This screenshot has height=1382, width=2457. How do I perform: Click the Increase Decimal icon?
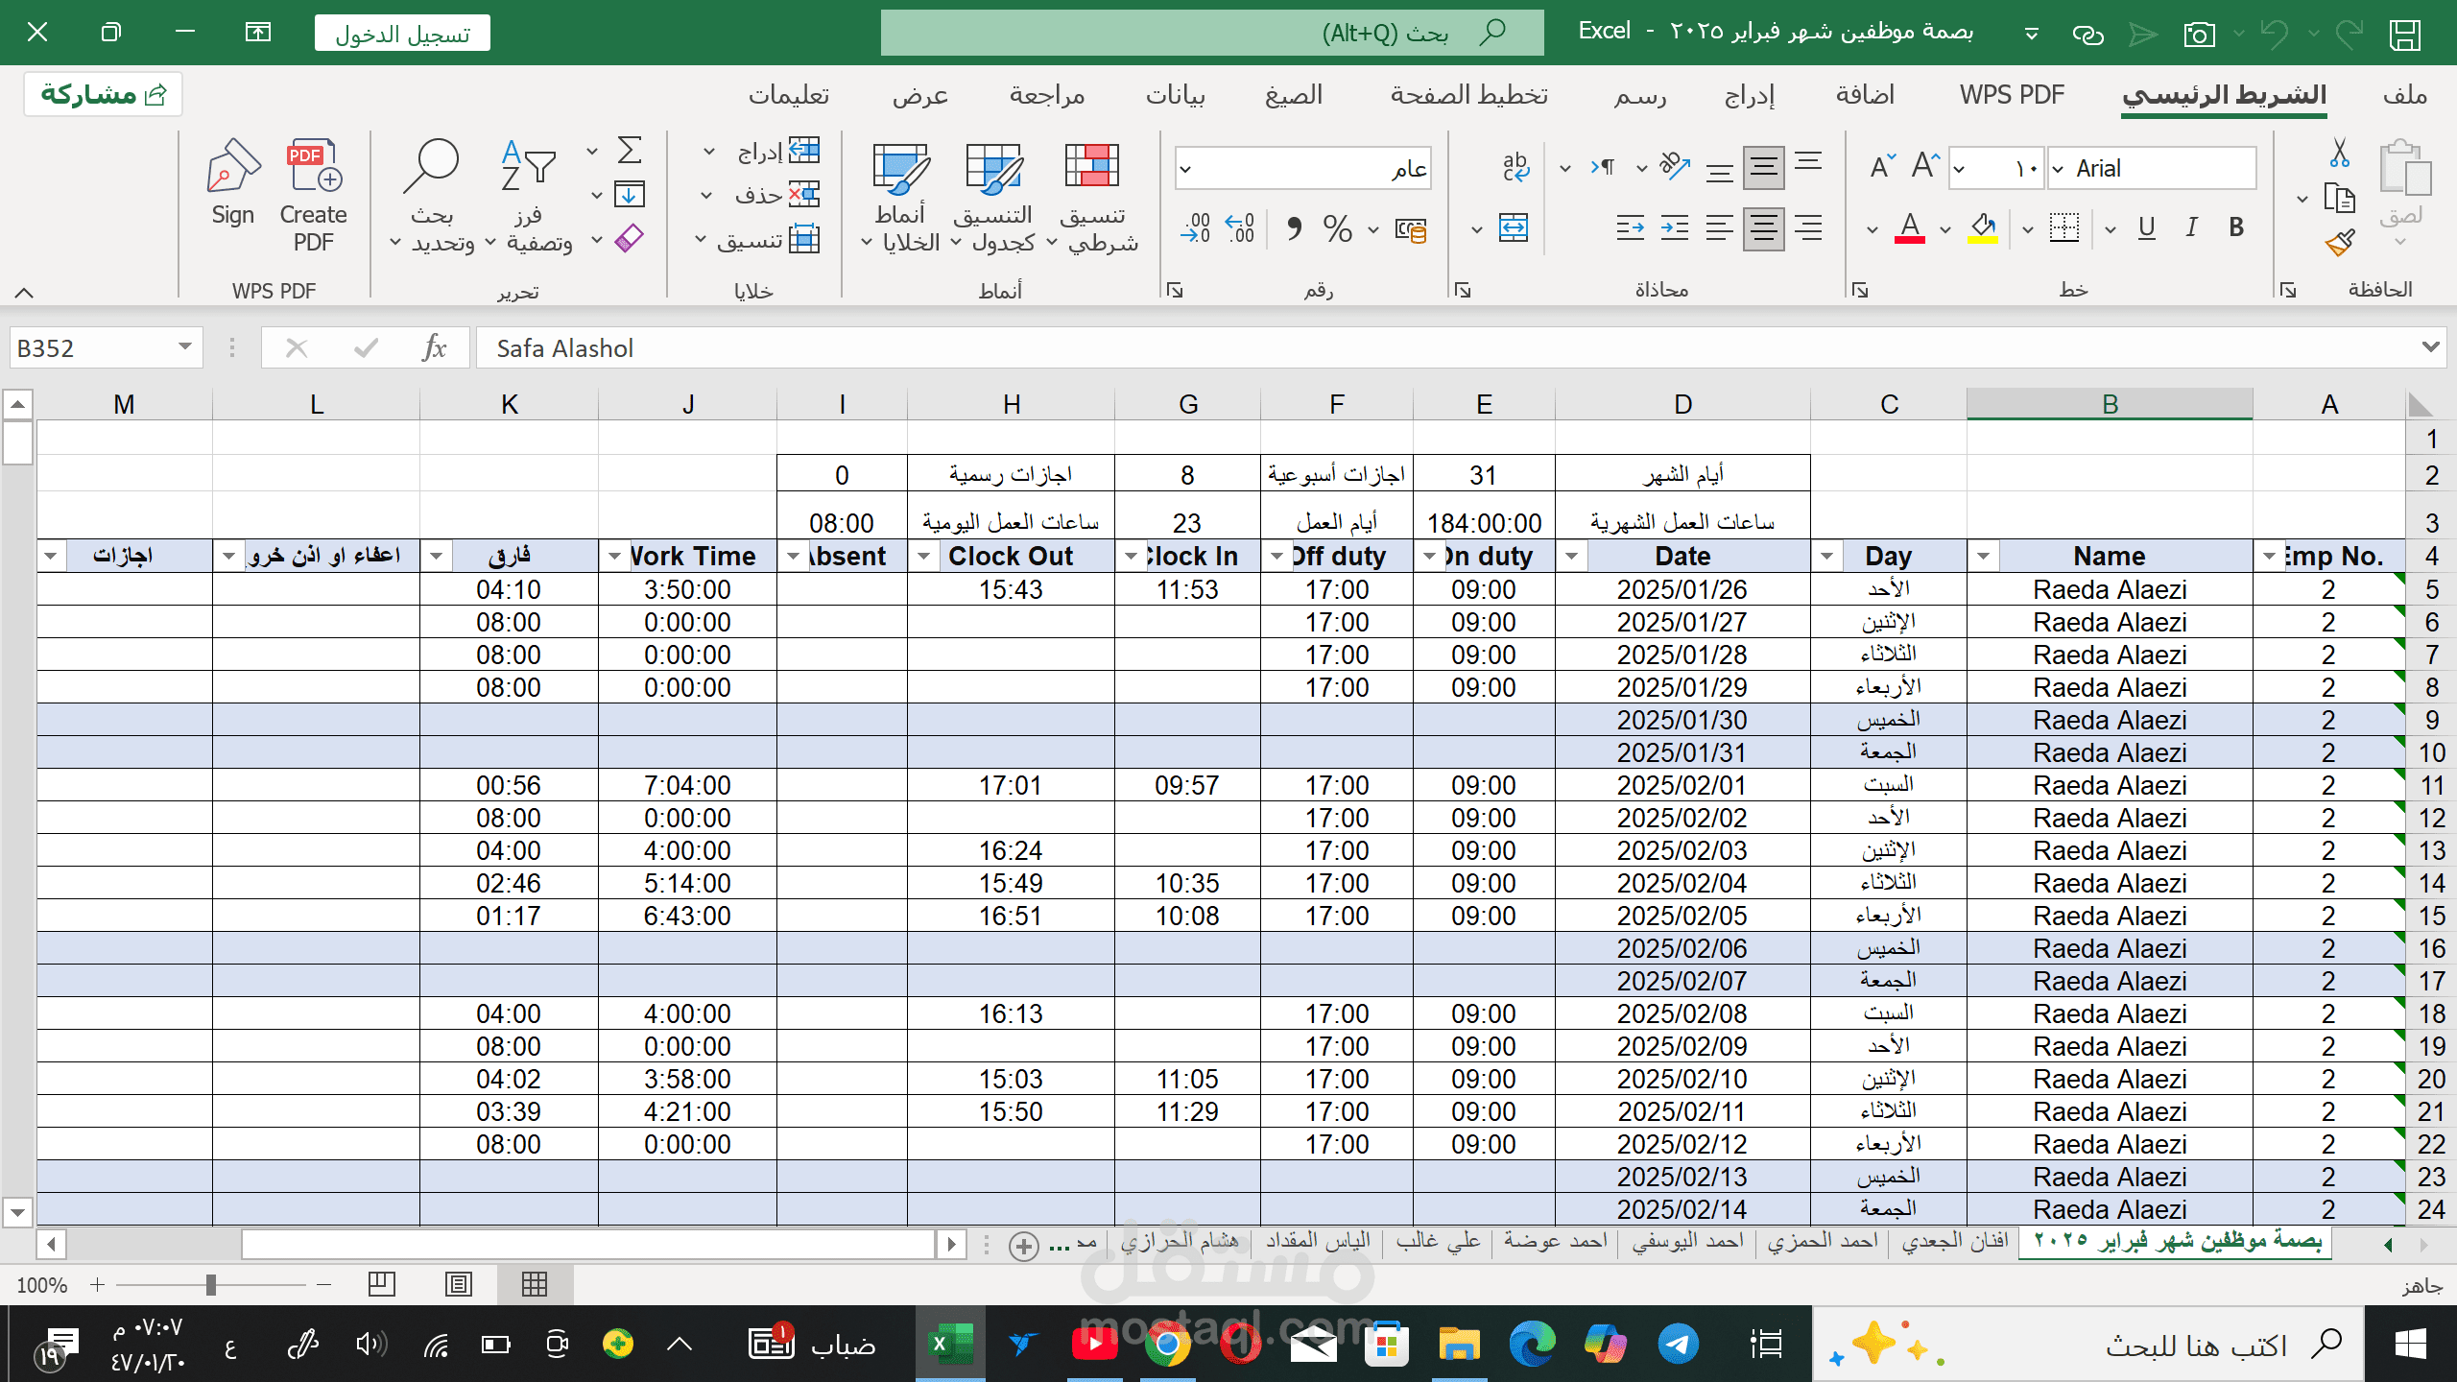pyautogui.click(x=1240, y=228)
